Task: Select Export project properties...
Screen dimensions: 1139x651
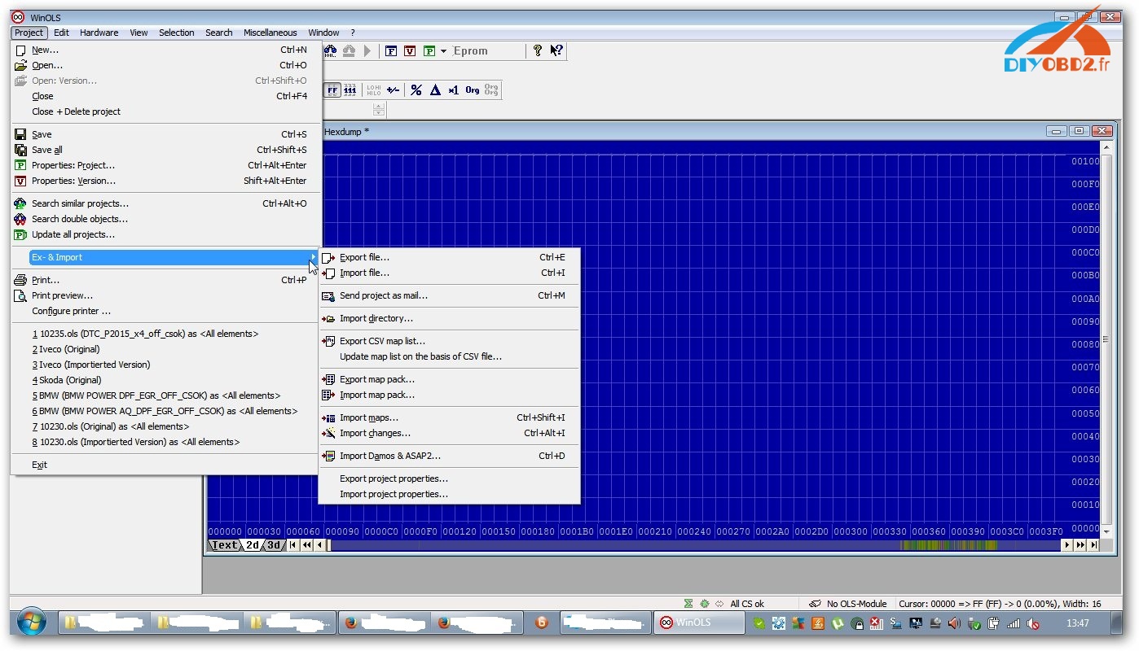Action: click(449, 478)
